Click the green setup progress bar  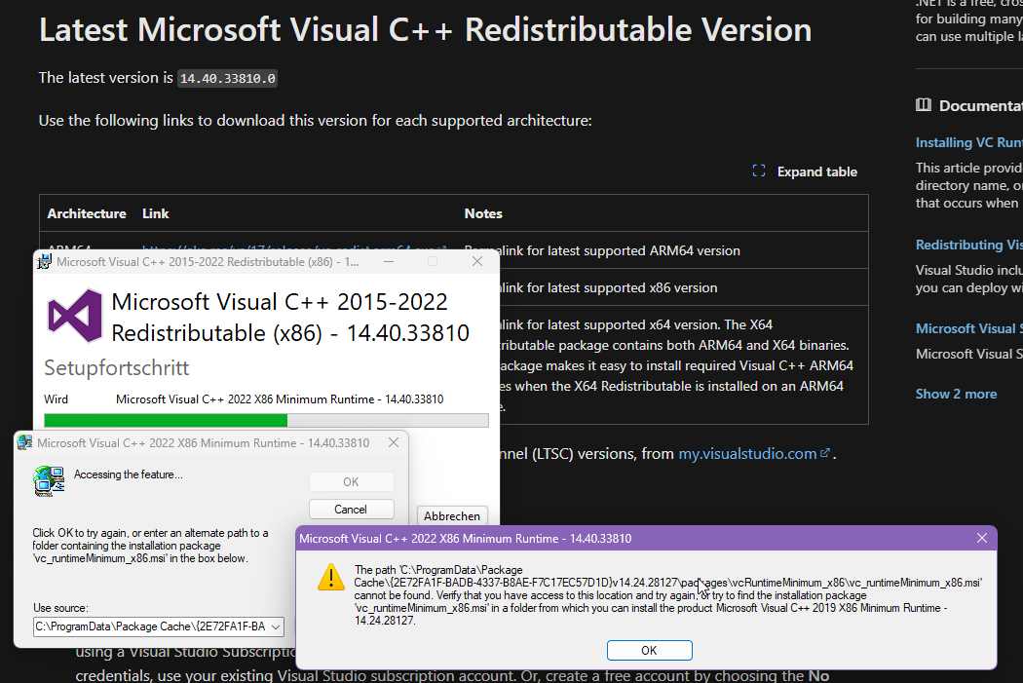(x=266, y=420)
